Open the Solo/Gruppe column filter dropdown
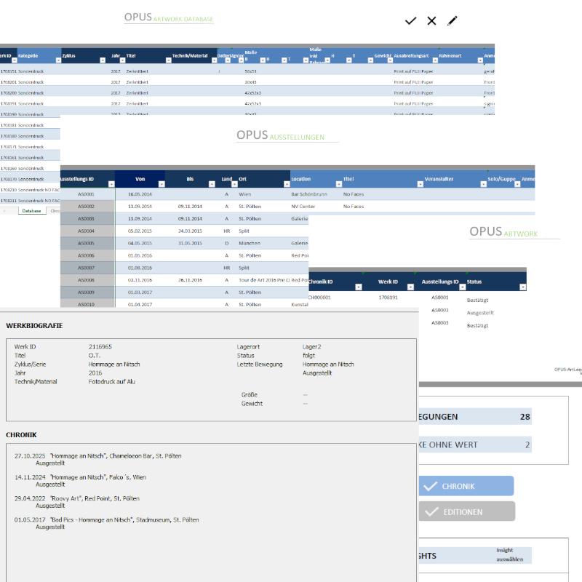This screenshot has width=582, height=582. coord(517,184)
